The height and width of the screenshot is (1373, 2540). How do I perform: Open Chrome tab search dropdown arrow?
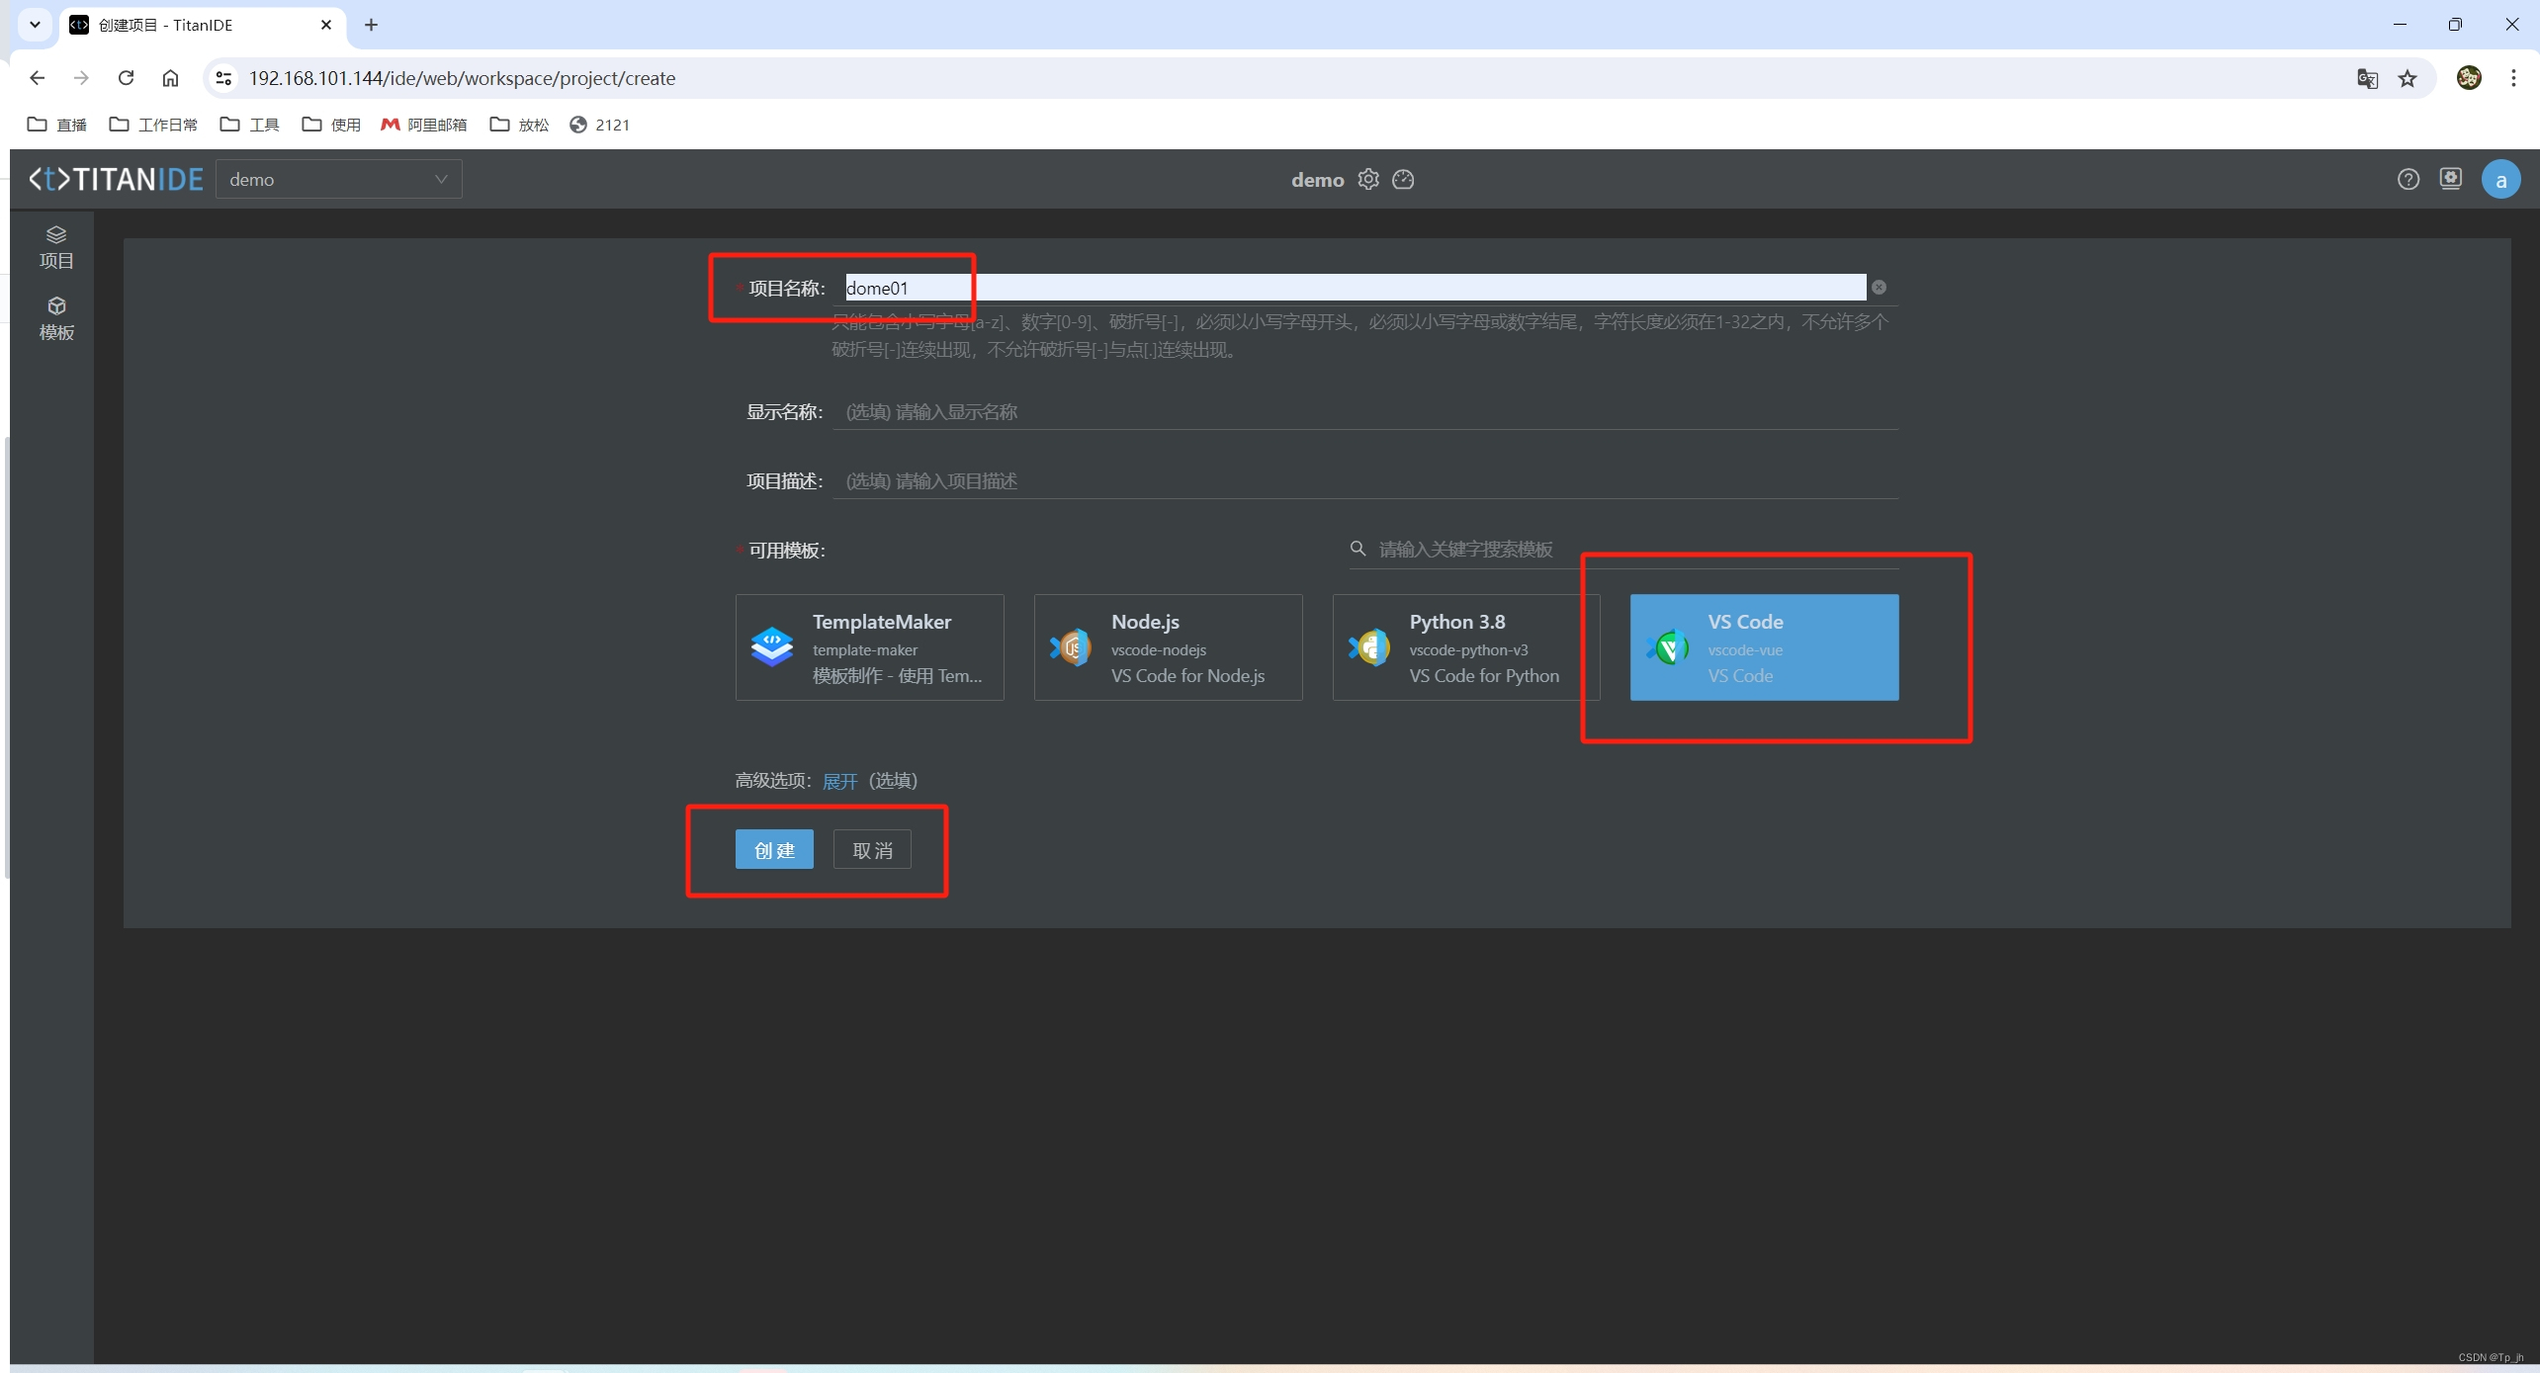pos(35,25)
